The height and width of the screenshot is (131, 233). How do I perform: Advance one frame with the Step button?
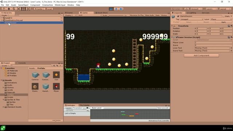tap(121, 9)
